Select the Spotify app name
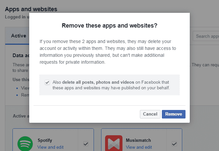Viewport: 219px width, 151px height. coord(45,140)
